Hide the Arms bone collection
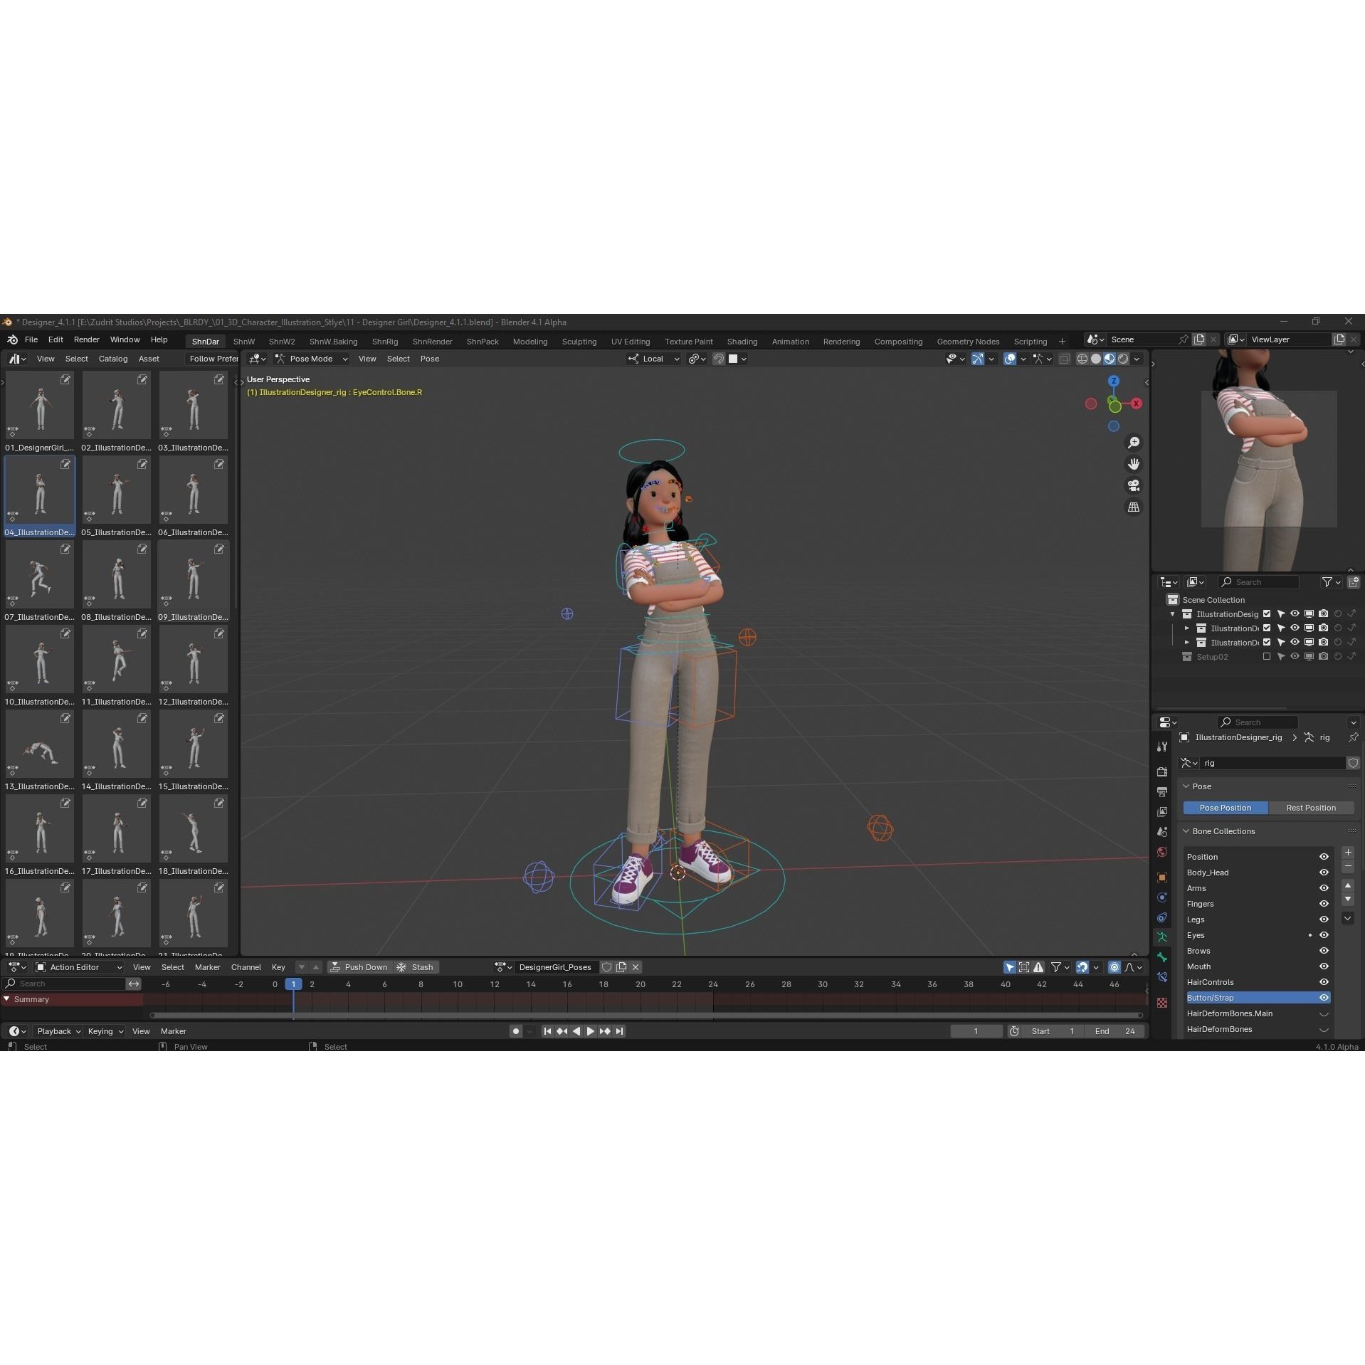 (x=1324, y=888)
